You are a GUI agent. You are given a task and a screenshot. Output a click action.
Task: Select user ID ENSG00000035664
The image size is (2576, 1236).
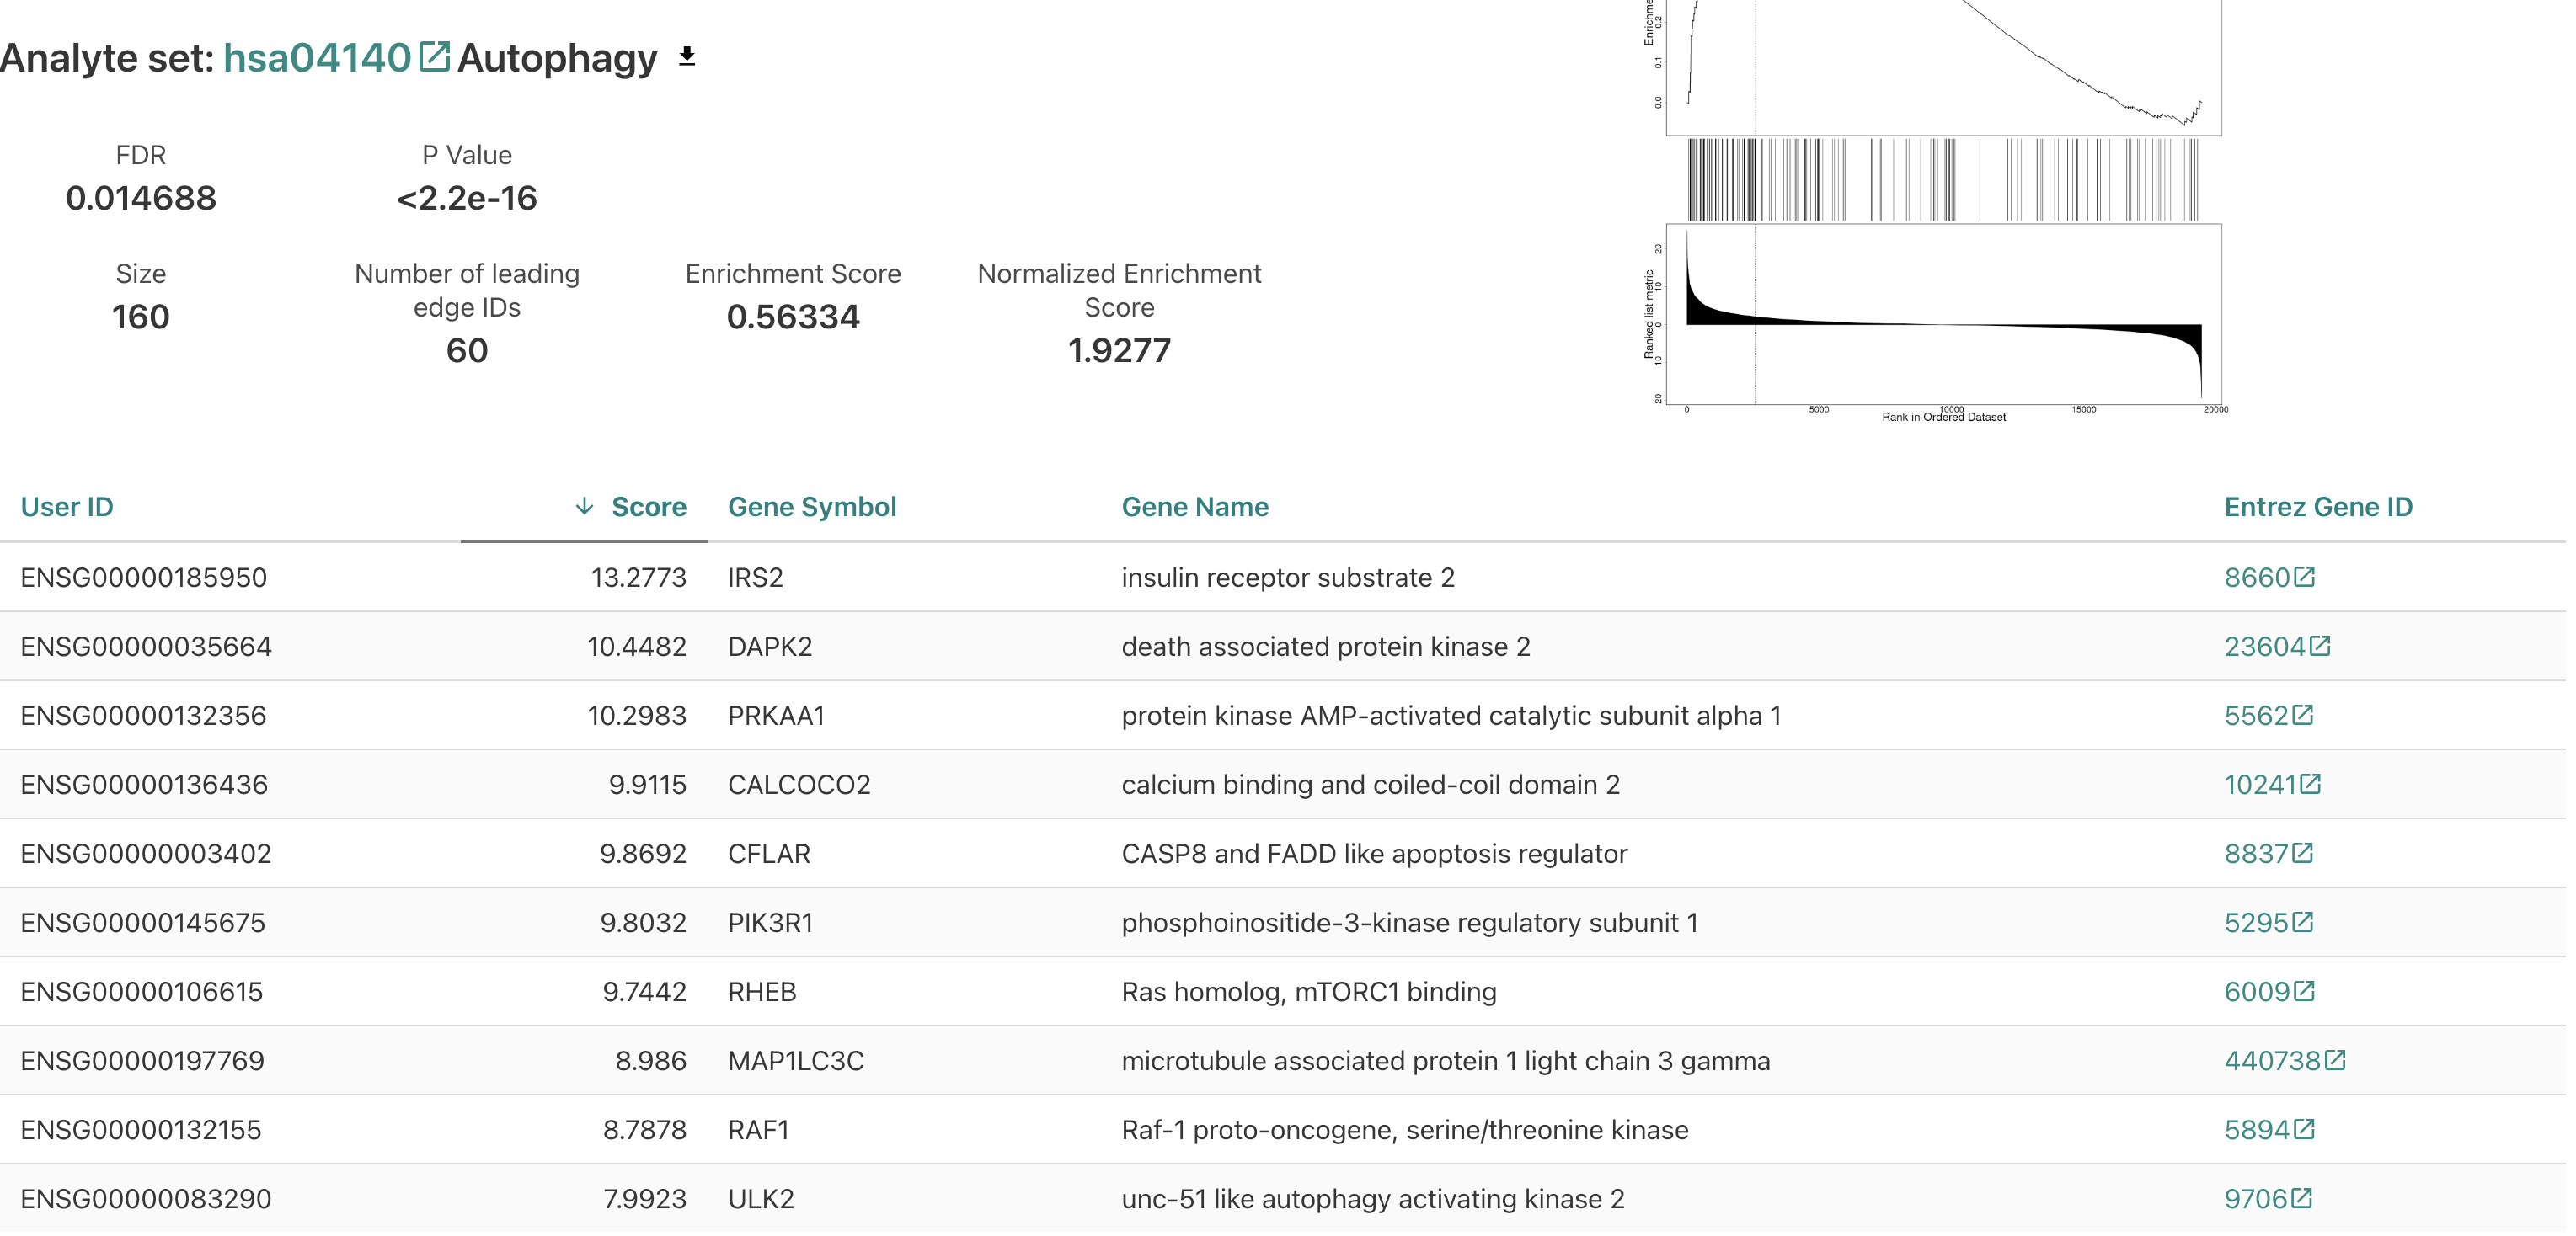pyautogui.click(x=146, y=647)
